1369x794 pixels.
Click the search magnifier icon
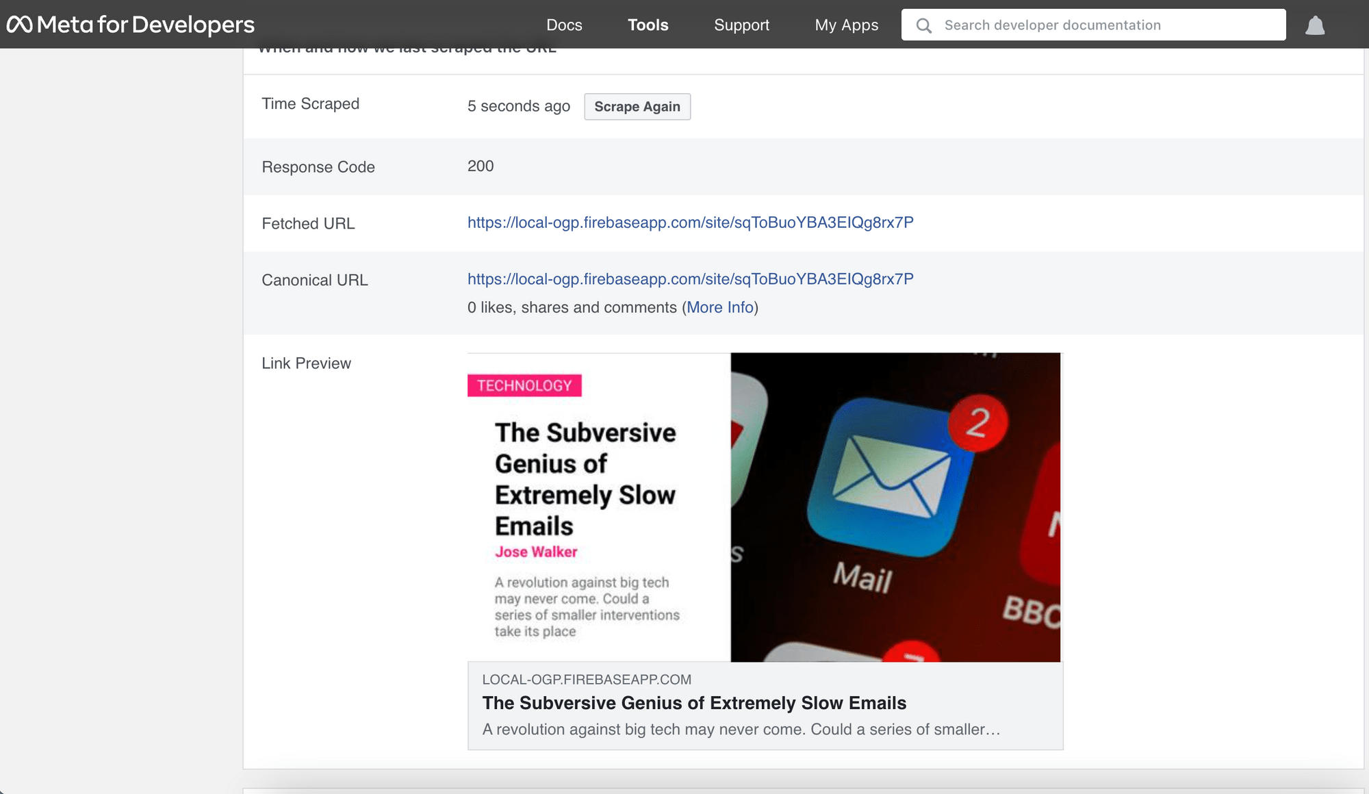coord(923,25)
